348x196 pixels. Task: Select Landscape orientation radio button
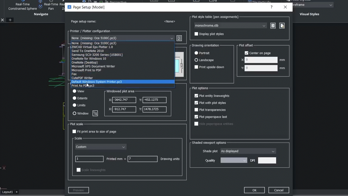(196, 60)
